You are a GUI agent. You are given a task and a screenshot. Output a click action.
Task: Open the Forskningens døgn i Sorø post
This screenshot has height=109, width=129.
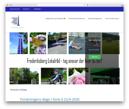click(x=50, y=99)
